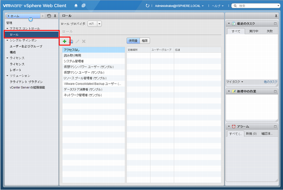Switch view to 権限 toggle
The height and width of the screenshot is (190, 283).
pyautogui.click(x=145, y=41)
